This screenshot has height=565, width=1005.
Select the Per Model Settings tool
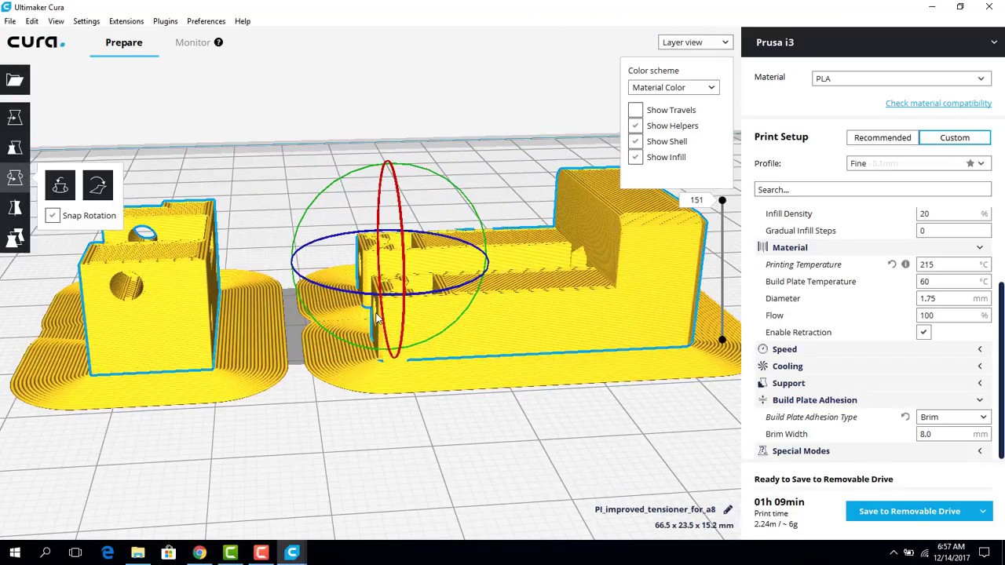coord(15,237)
